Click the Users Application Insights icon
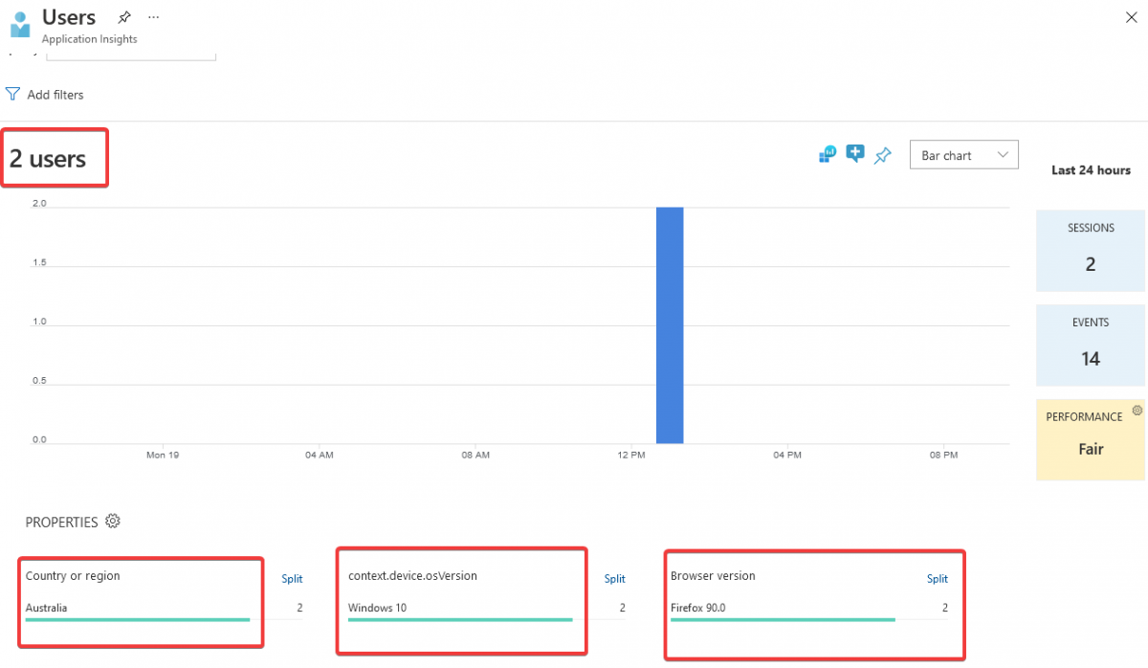This screenshot has width=1148, height=668. pos(19,24)
